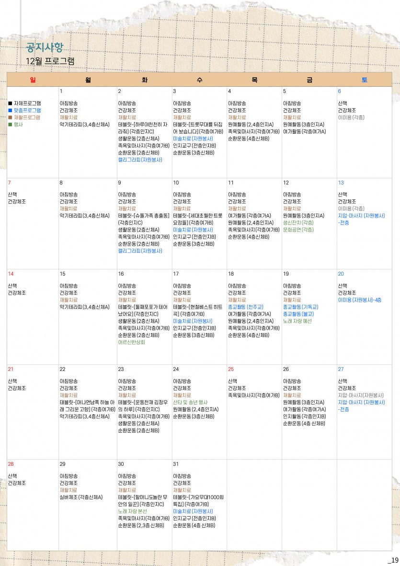The height and width of the screenshot is (566, 400).
Task: Click the 공지사항 page heading
Action: (44, 47)
